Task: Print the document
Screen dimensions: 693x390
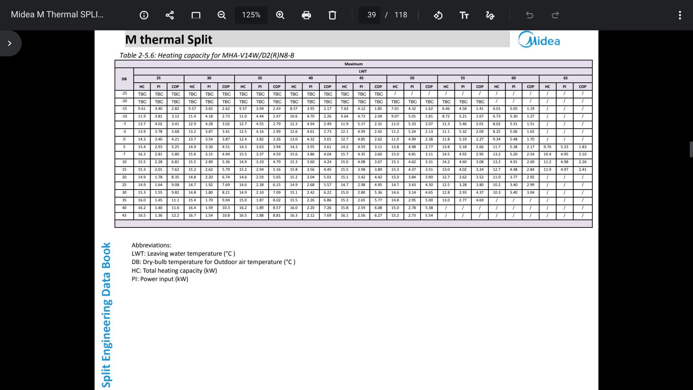Action: pos(306,15)
